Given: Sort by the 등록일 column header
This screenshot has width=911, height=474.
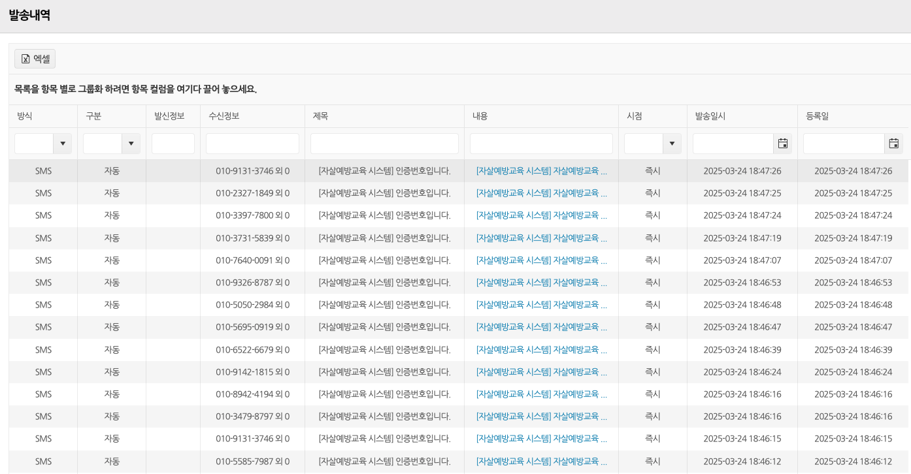Looking at the screenshot, I should pos(817,116).
